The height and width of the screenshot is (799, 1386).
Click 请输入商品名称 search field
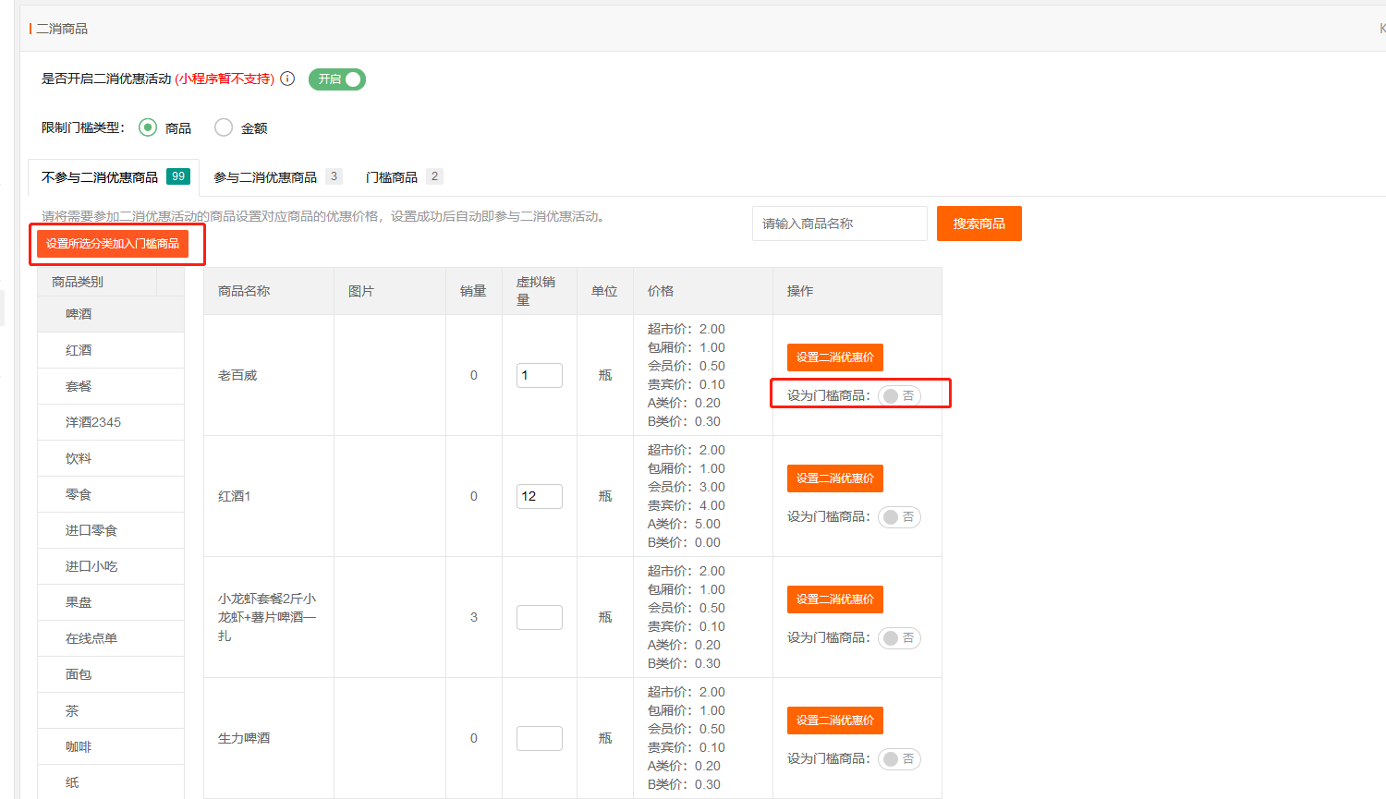[840, 224]
